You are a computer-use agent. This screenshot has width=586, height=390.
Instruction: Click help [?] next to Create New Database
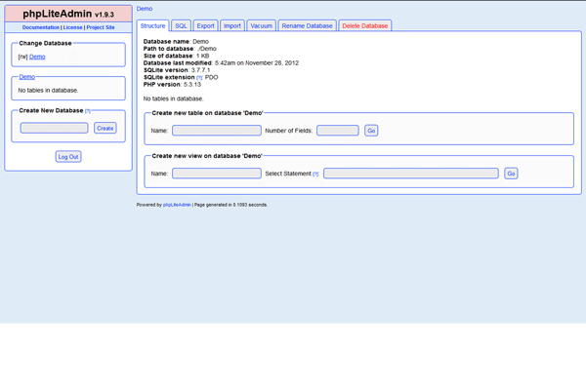tap(88, 111)
